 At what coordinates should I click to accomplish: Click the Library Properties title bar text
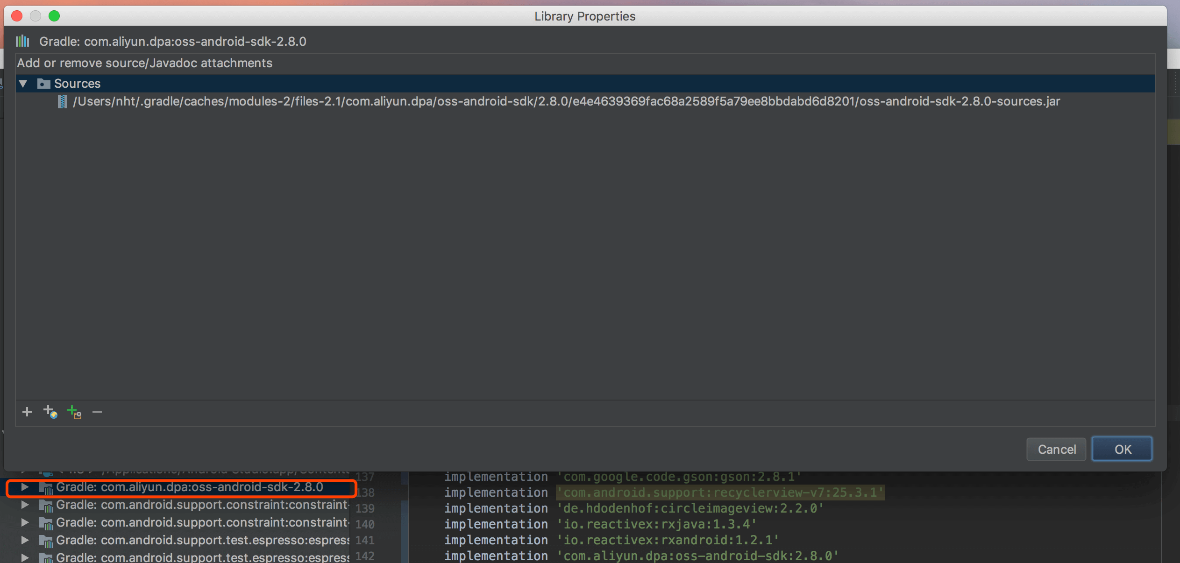click(x=585, y=16)
